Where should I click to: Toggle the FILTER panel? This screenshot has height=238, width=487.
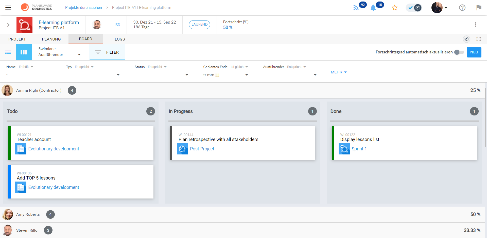(107, 52)
